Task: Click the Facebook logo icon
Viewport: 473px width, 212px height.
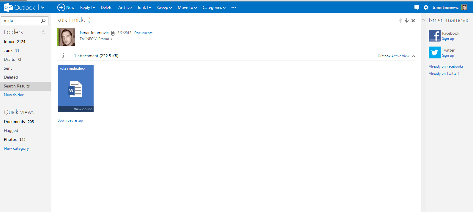Action: point(434,36)
